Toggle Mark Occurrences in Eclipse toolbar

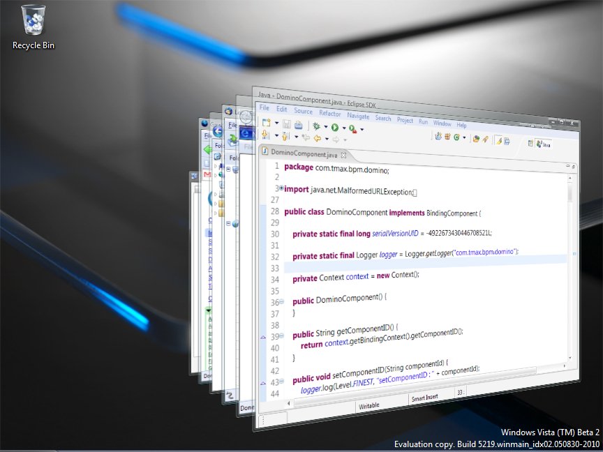498,141
